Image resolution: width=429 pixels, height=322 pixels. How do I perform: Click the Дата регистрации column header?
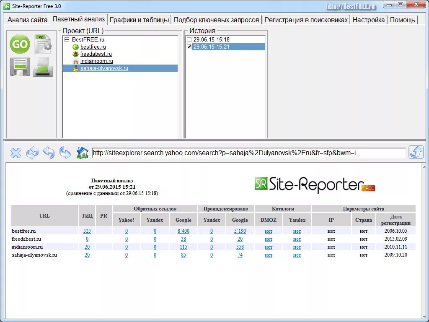coord(395,220)
